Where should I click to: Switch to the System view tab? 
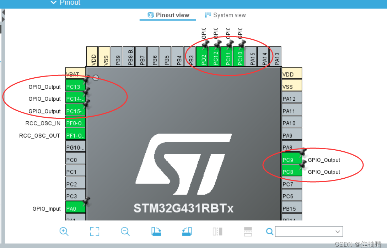229,15
